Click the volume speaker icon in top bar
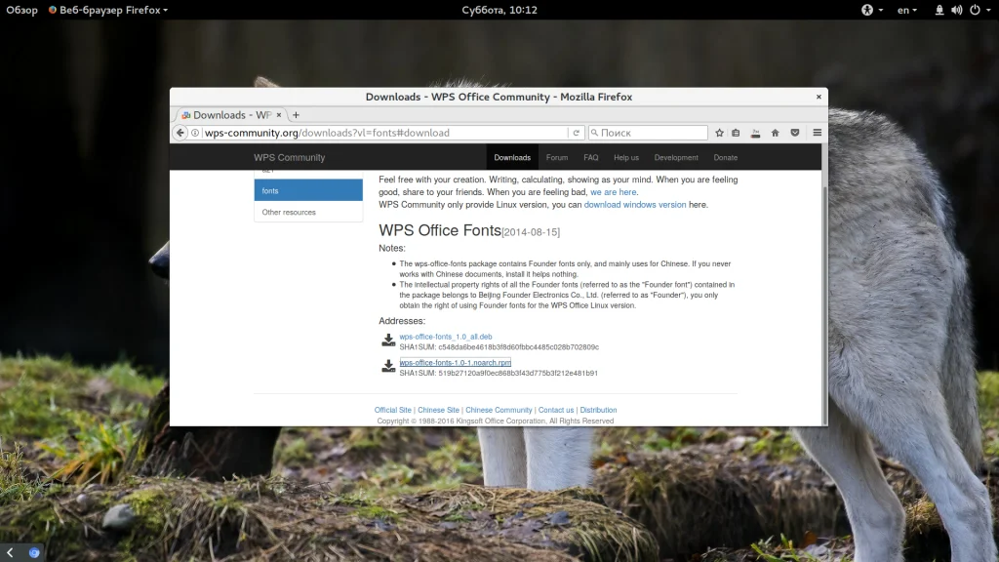The image size is (999, 562). pyautogui.click(x=957, y=10)
